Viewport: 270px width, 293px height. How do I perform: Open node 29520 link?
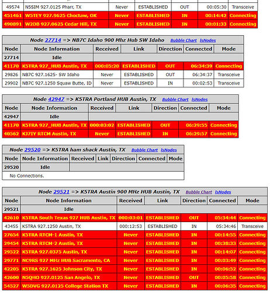[x=32, y=150]
